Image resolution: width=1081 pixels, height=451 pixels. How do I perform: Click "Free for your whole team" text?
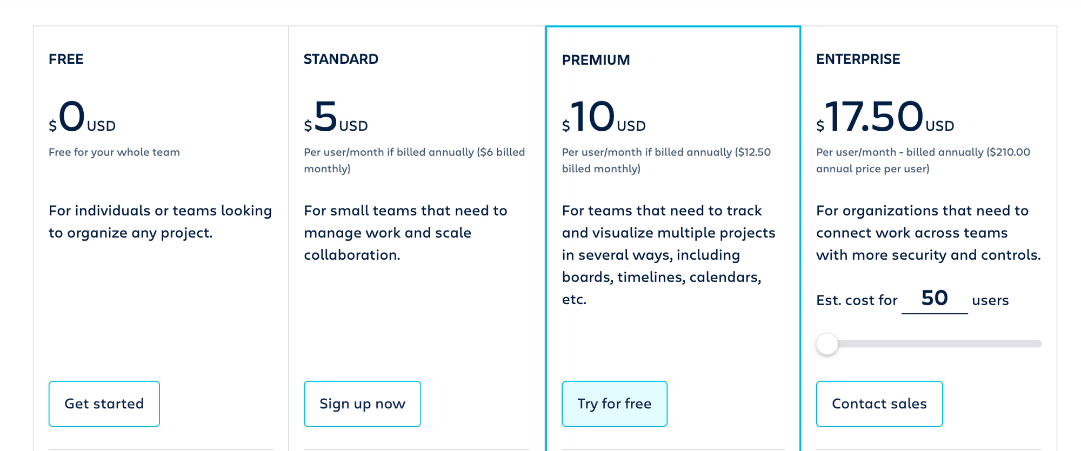114,152
